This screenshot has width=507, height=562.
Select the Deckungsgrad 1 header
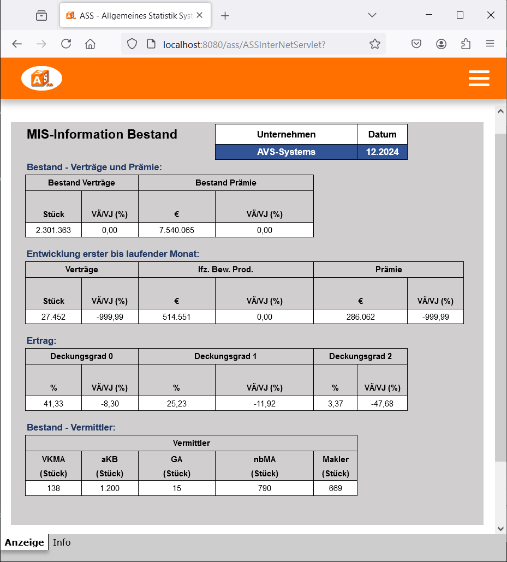click(226, 356)
